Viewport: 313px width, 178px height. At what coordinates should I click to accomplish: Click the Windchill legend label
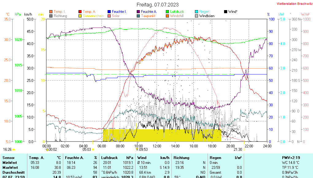[177, 16]
